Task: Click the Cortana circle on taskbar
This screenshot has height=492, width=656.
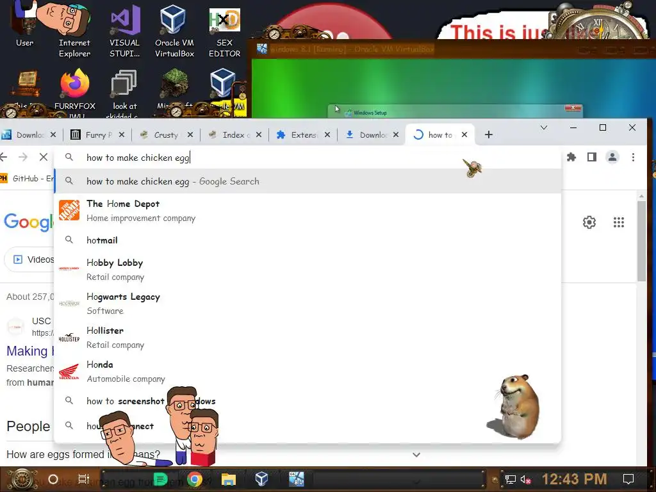Action: (x=53, y=479)
